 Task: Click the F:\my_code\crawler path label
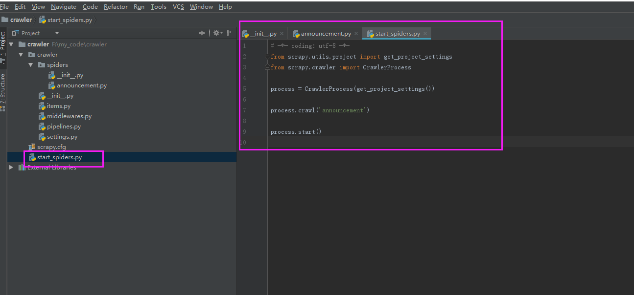[79, 44]
